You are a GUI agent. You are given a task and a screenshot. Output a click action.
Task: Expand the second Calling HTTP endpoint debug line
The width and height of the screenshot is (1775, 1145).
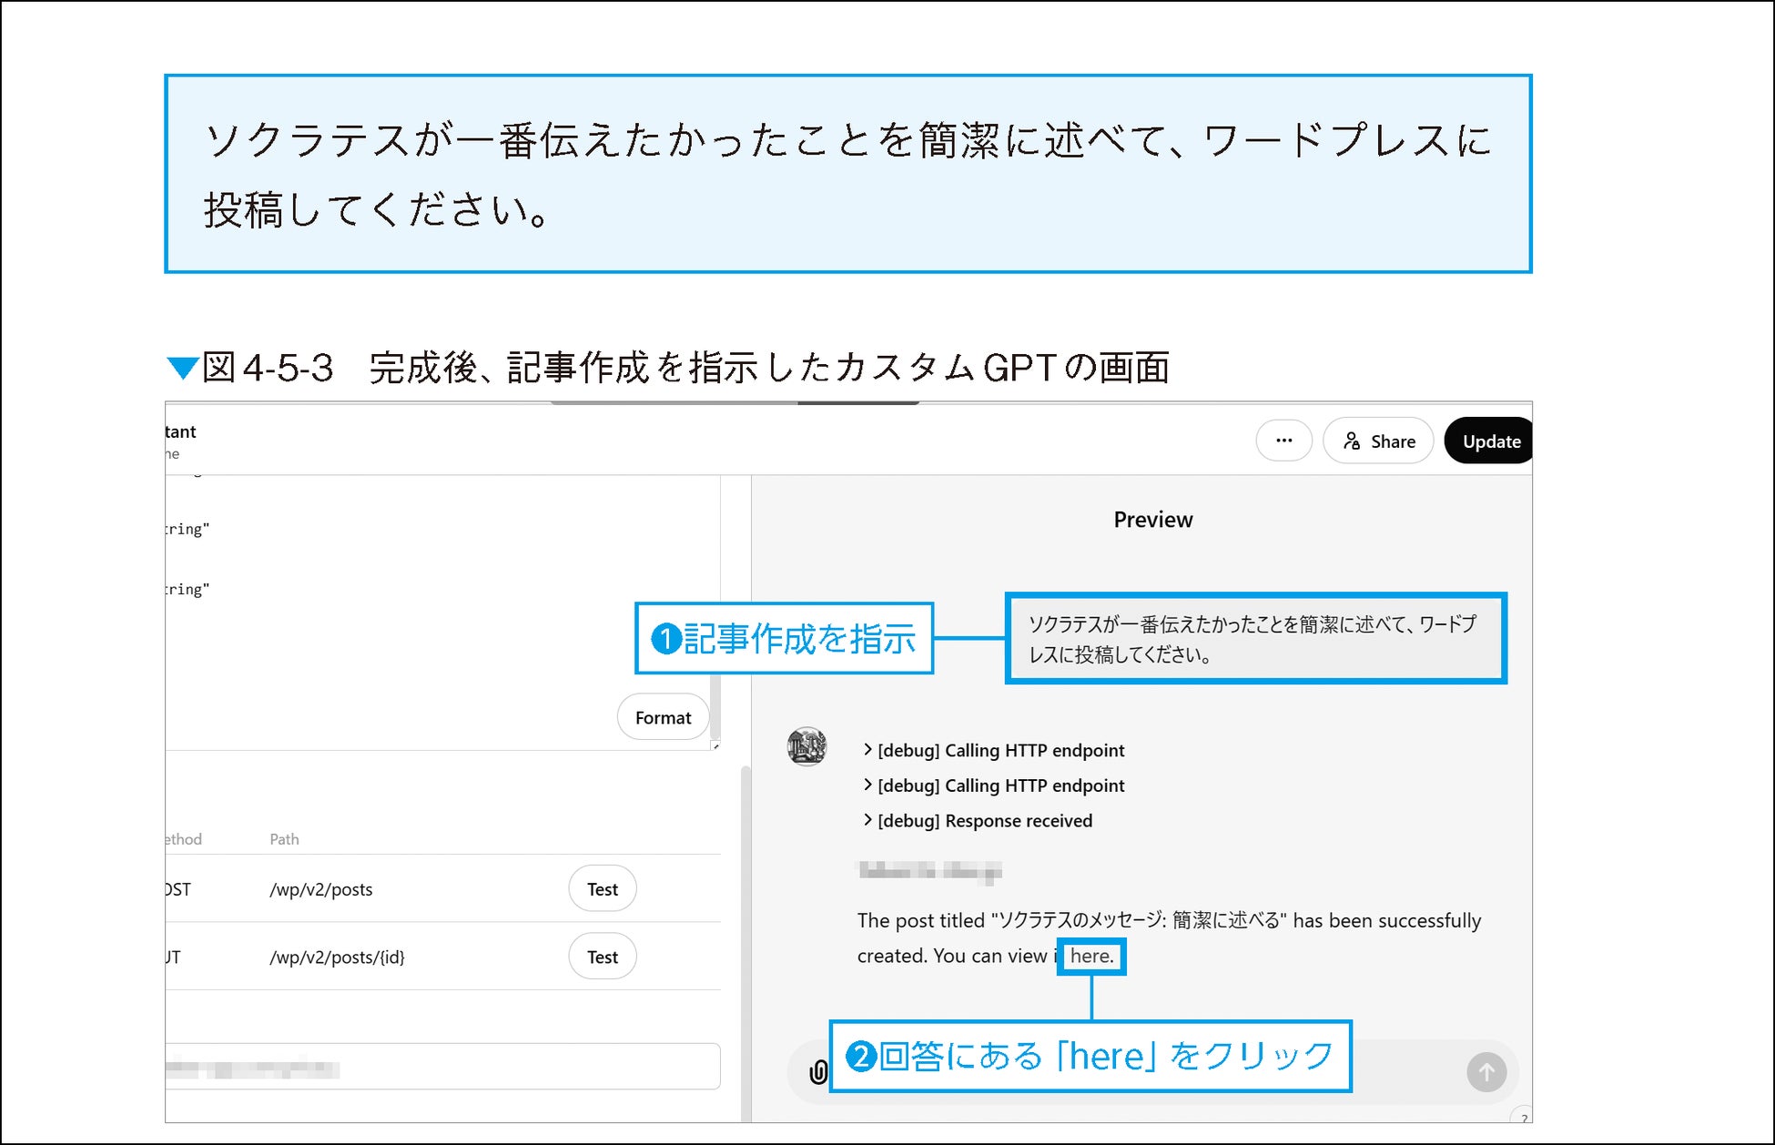pos(999,785)
